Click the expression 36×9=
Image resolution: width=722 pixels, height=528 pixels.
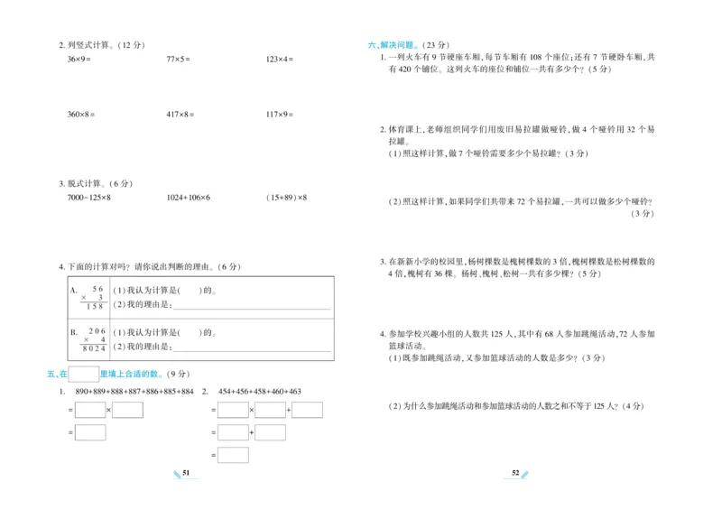(x=77, y=58)
